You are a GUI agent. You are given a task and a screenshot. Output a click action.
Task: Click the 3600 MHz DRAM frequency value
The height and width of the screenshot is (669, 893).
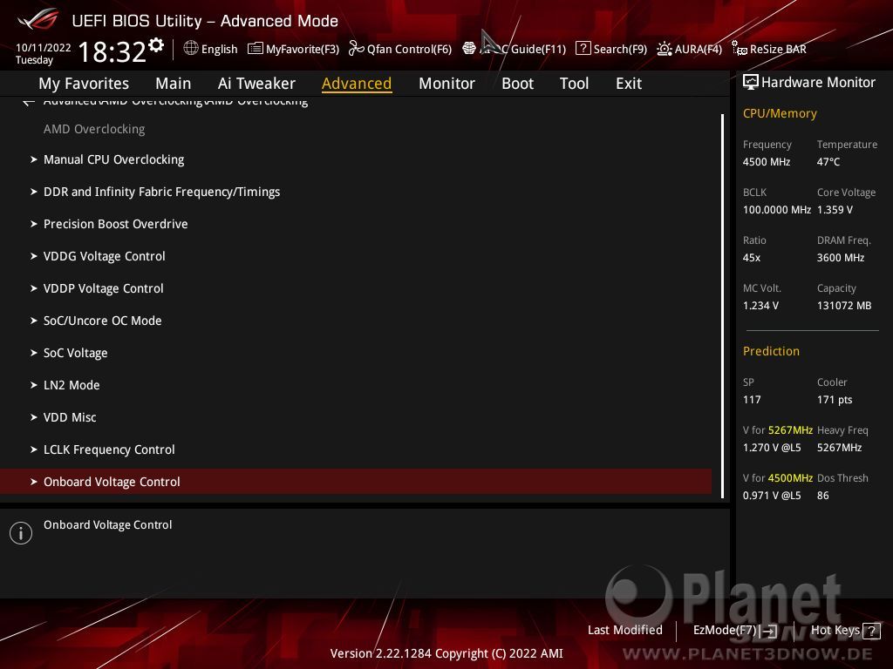(x=841, y=258)
